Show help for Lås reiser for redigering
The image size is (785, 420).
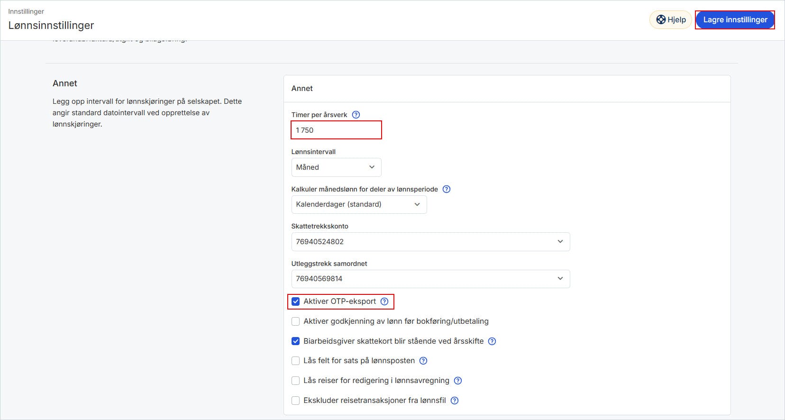coord(458,381)
